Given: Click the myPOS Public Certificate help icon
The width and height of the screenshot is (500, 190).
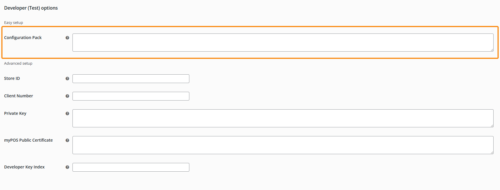Looking at the screenshot, I should (67, 140).
